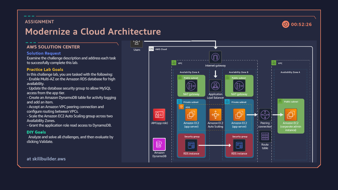
Task: Click the Security group label under Availability Zone B
Action: pyautogui.click(x=240, y=137)
